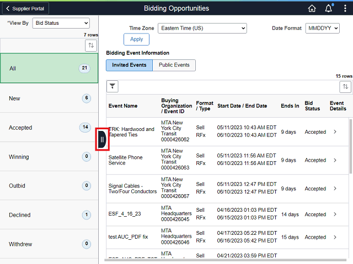The image size is (353, 264).
Task: Click event ID 0000426062
Action: coord(175,140)
